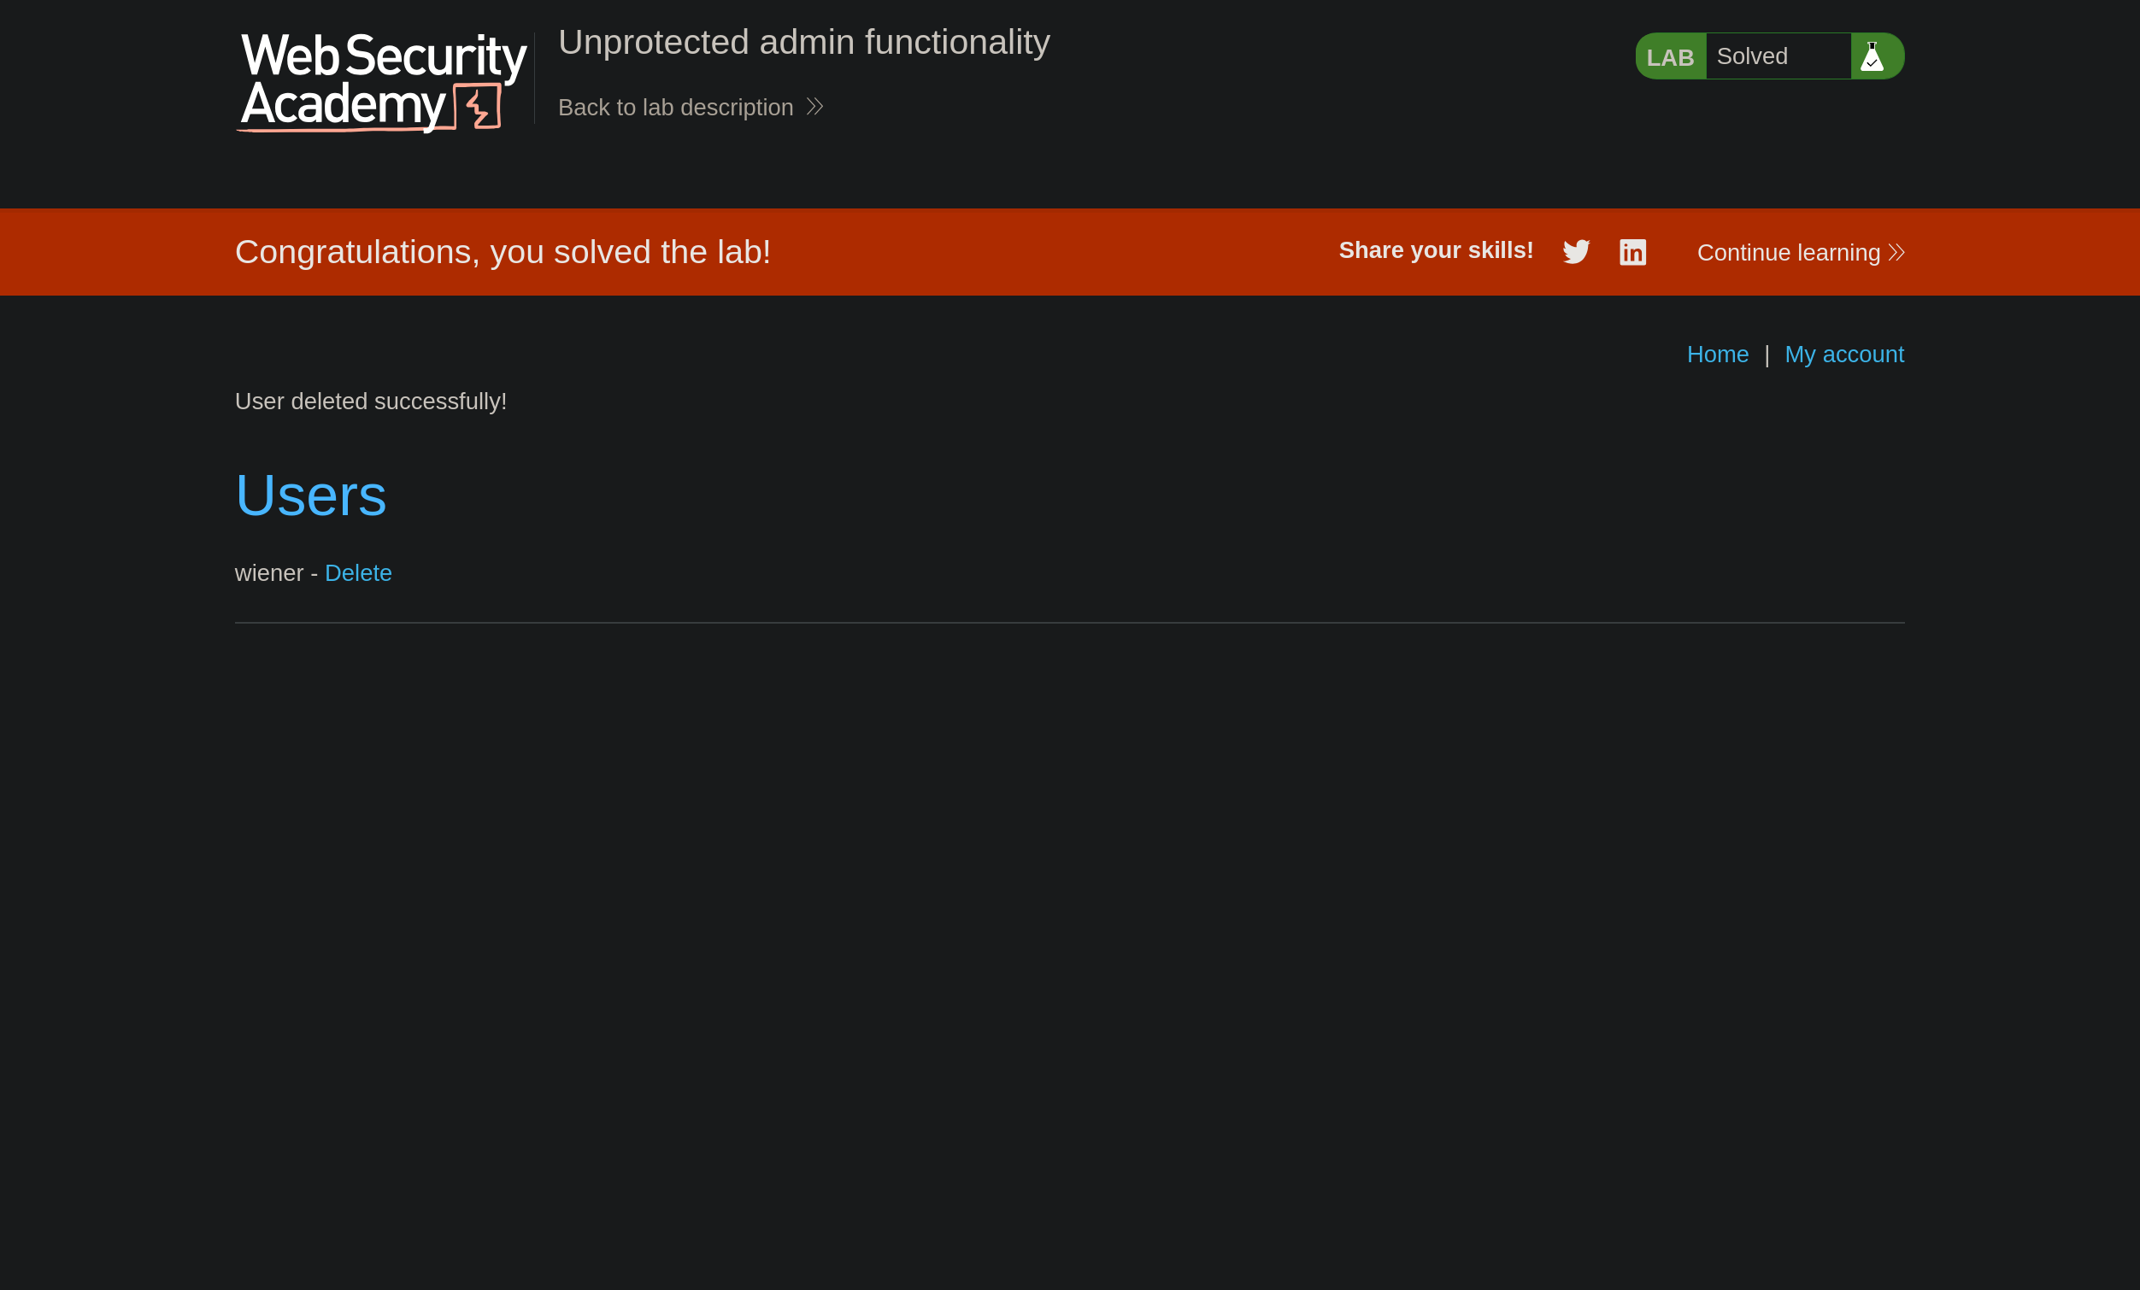The height and width of the screenshot is (1290, 2140).
Task: Click the "Congratulations, you solved the lab!" banner text
Action: pos(502,252)
